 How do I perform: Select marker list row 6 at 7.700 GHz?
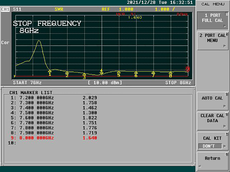tap(54, 123)
